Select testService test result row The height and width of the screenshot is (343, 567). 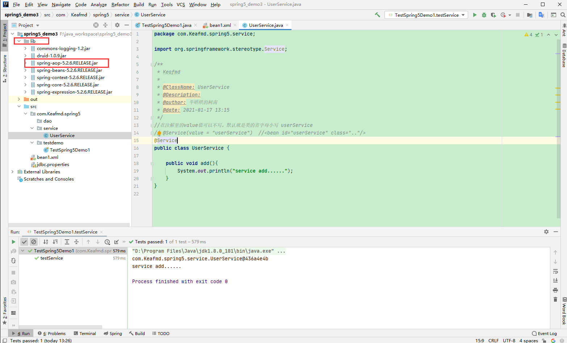[x=73, y=258]
